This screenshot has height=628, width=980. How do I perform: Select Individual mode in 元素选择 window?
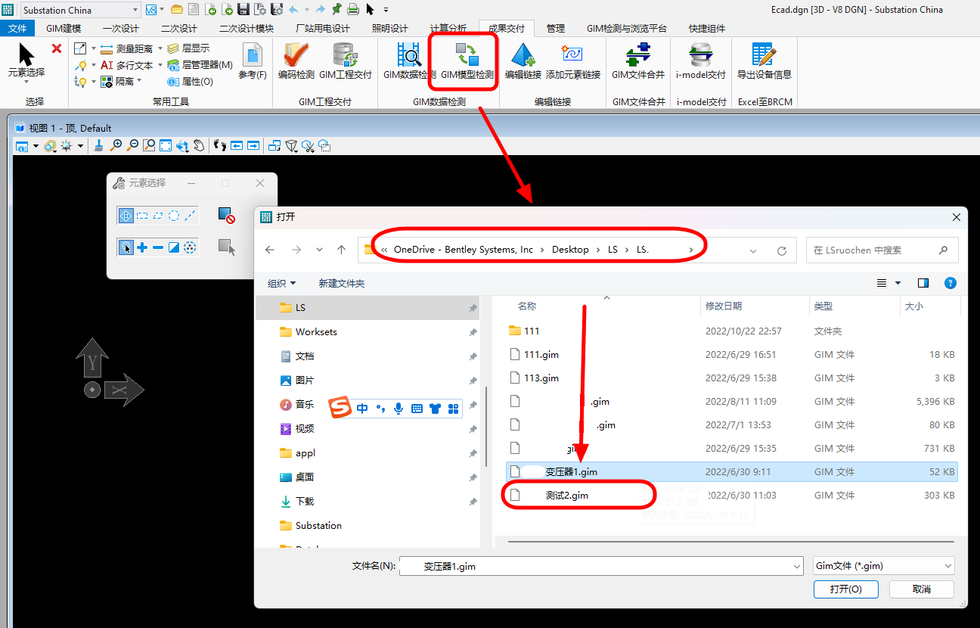click(126, 216)
